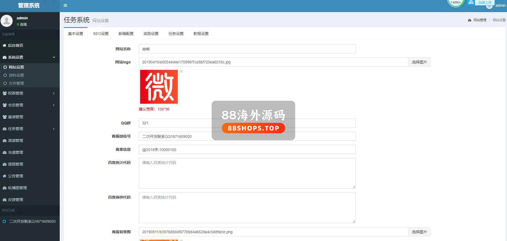Viewport: 507px width, 241px height.
Task: Click the 公告管理 home icon
Action: [4, 176]
